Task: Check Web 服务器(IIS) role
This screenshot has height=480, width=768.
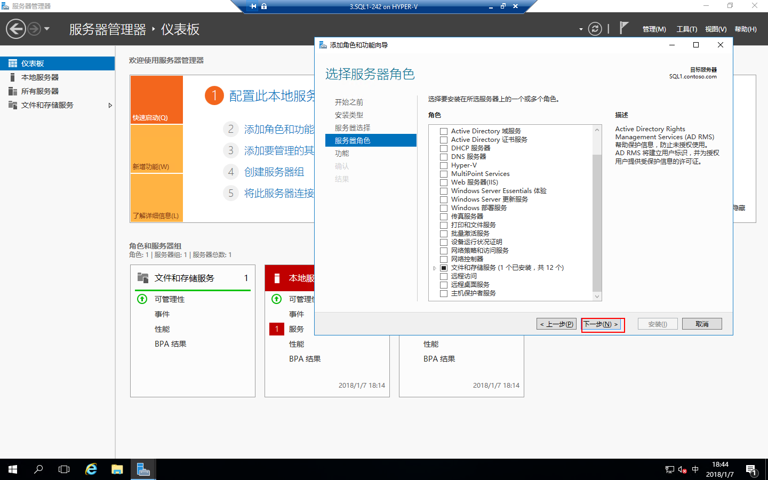Action: (x=444, y=182)
